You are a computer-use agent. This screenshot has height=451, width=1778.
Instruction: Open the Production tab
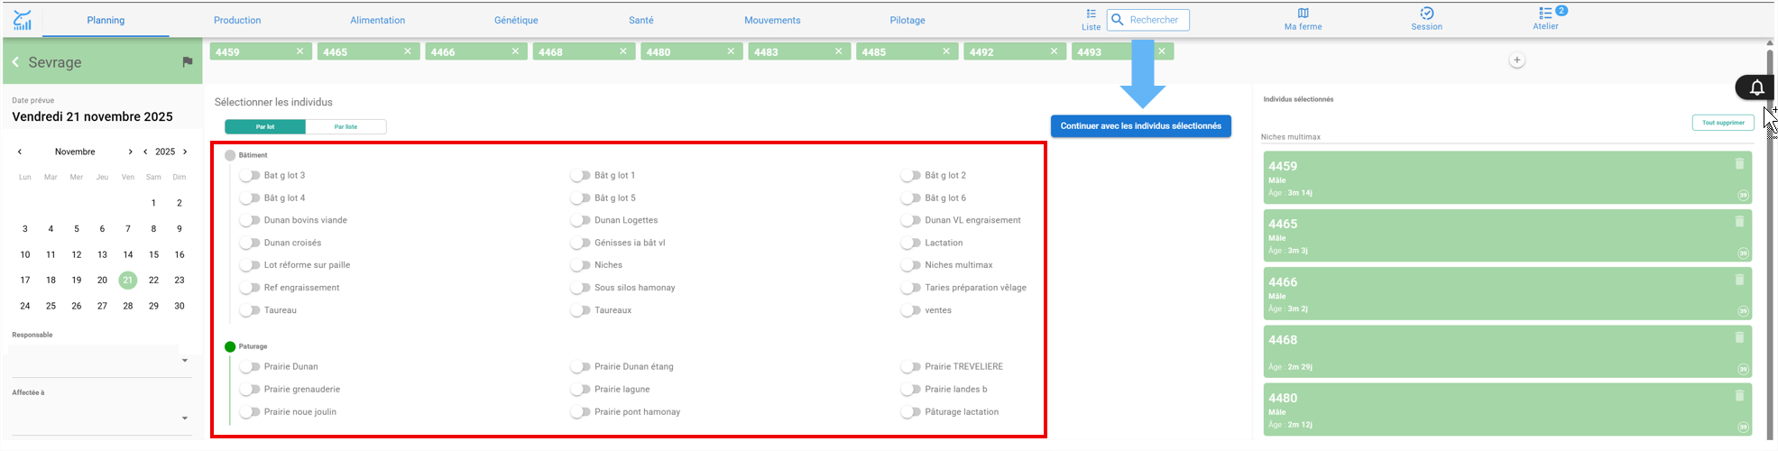pos(237,20)
